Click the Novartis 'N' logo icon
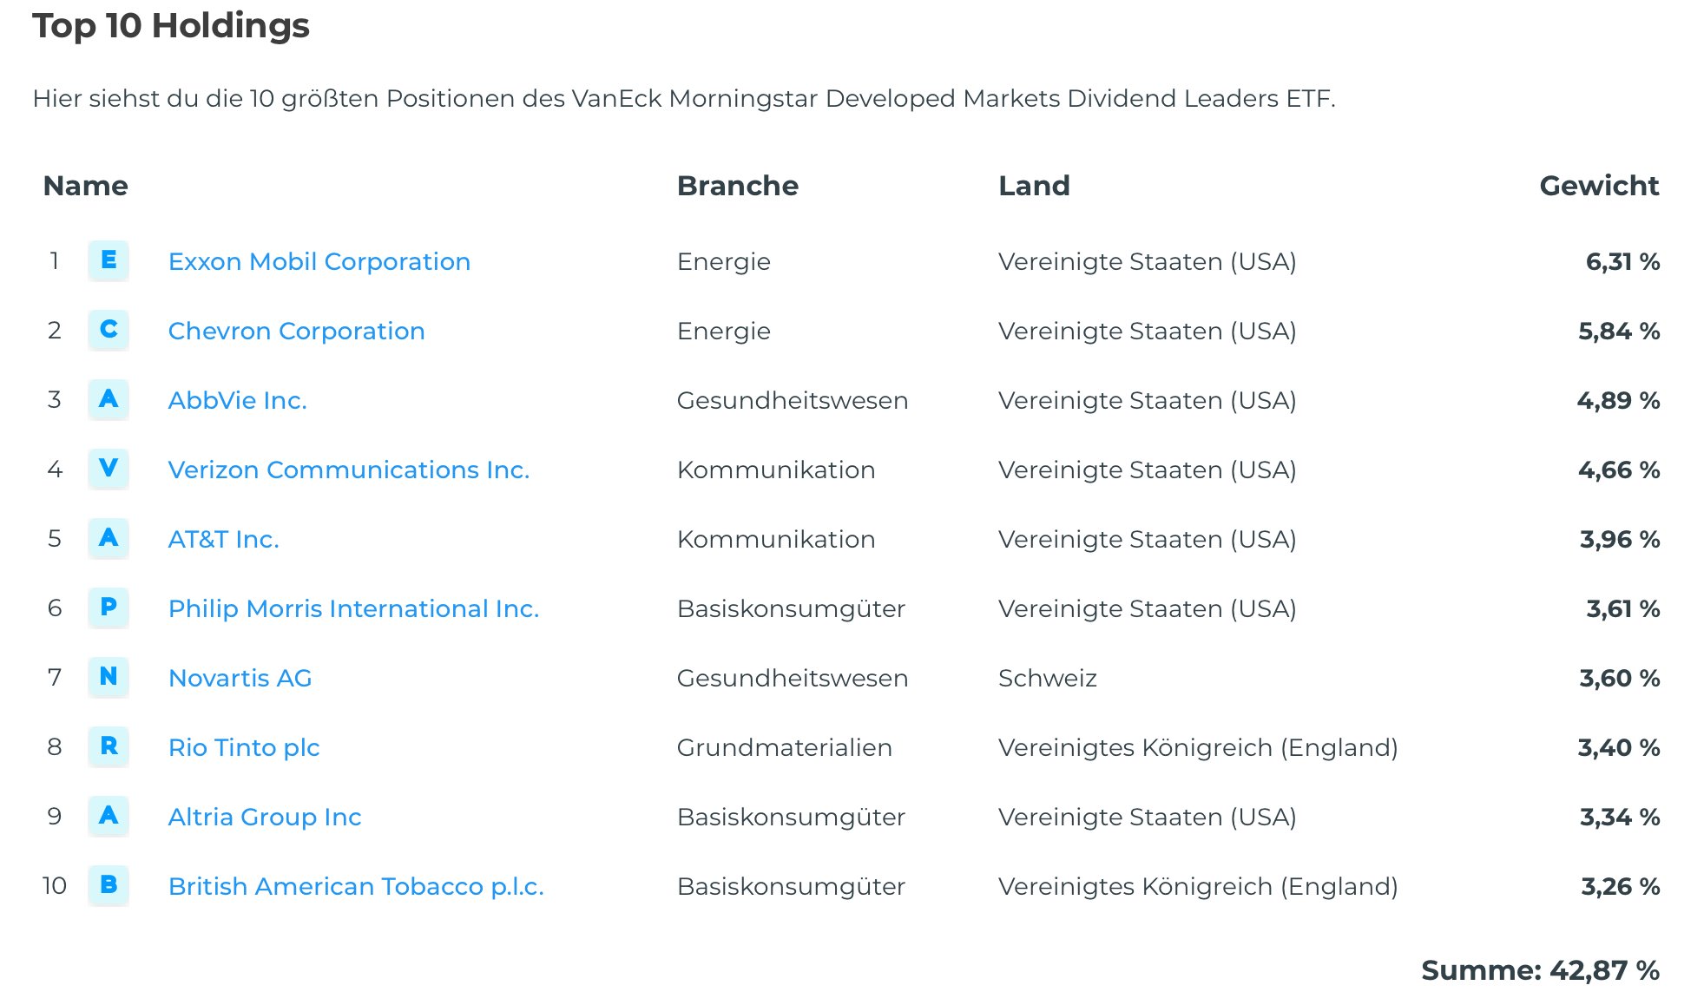This screenshot has height=1005, width=1704. tap(109, 677)
